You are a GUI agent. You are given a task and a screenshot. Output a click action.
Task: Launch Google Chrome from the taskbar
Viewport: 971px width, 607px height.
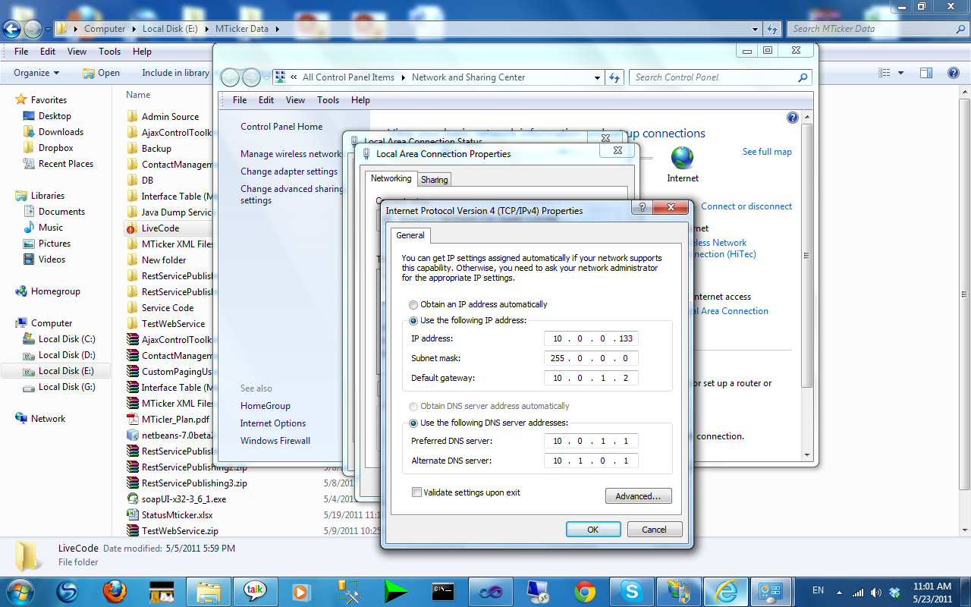coord(584,590)
